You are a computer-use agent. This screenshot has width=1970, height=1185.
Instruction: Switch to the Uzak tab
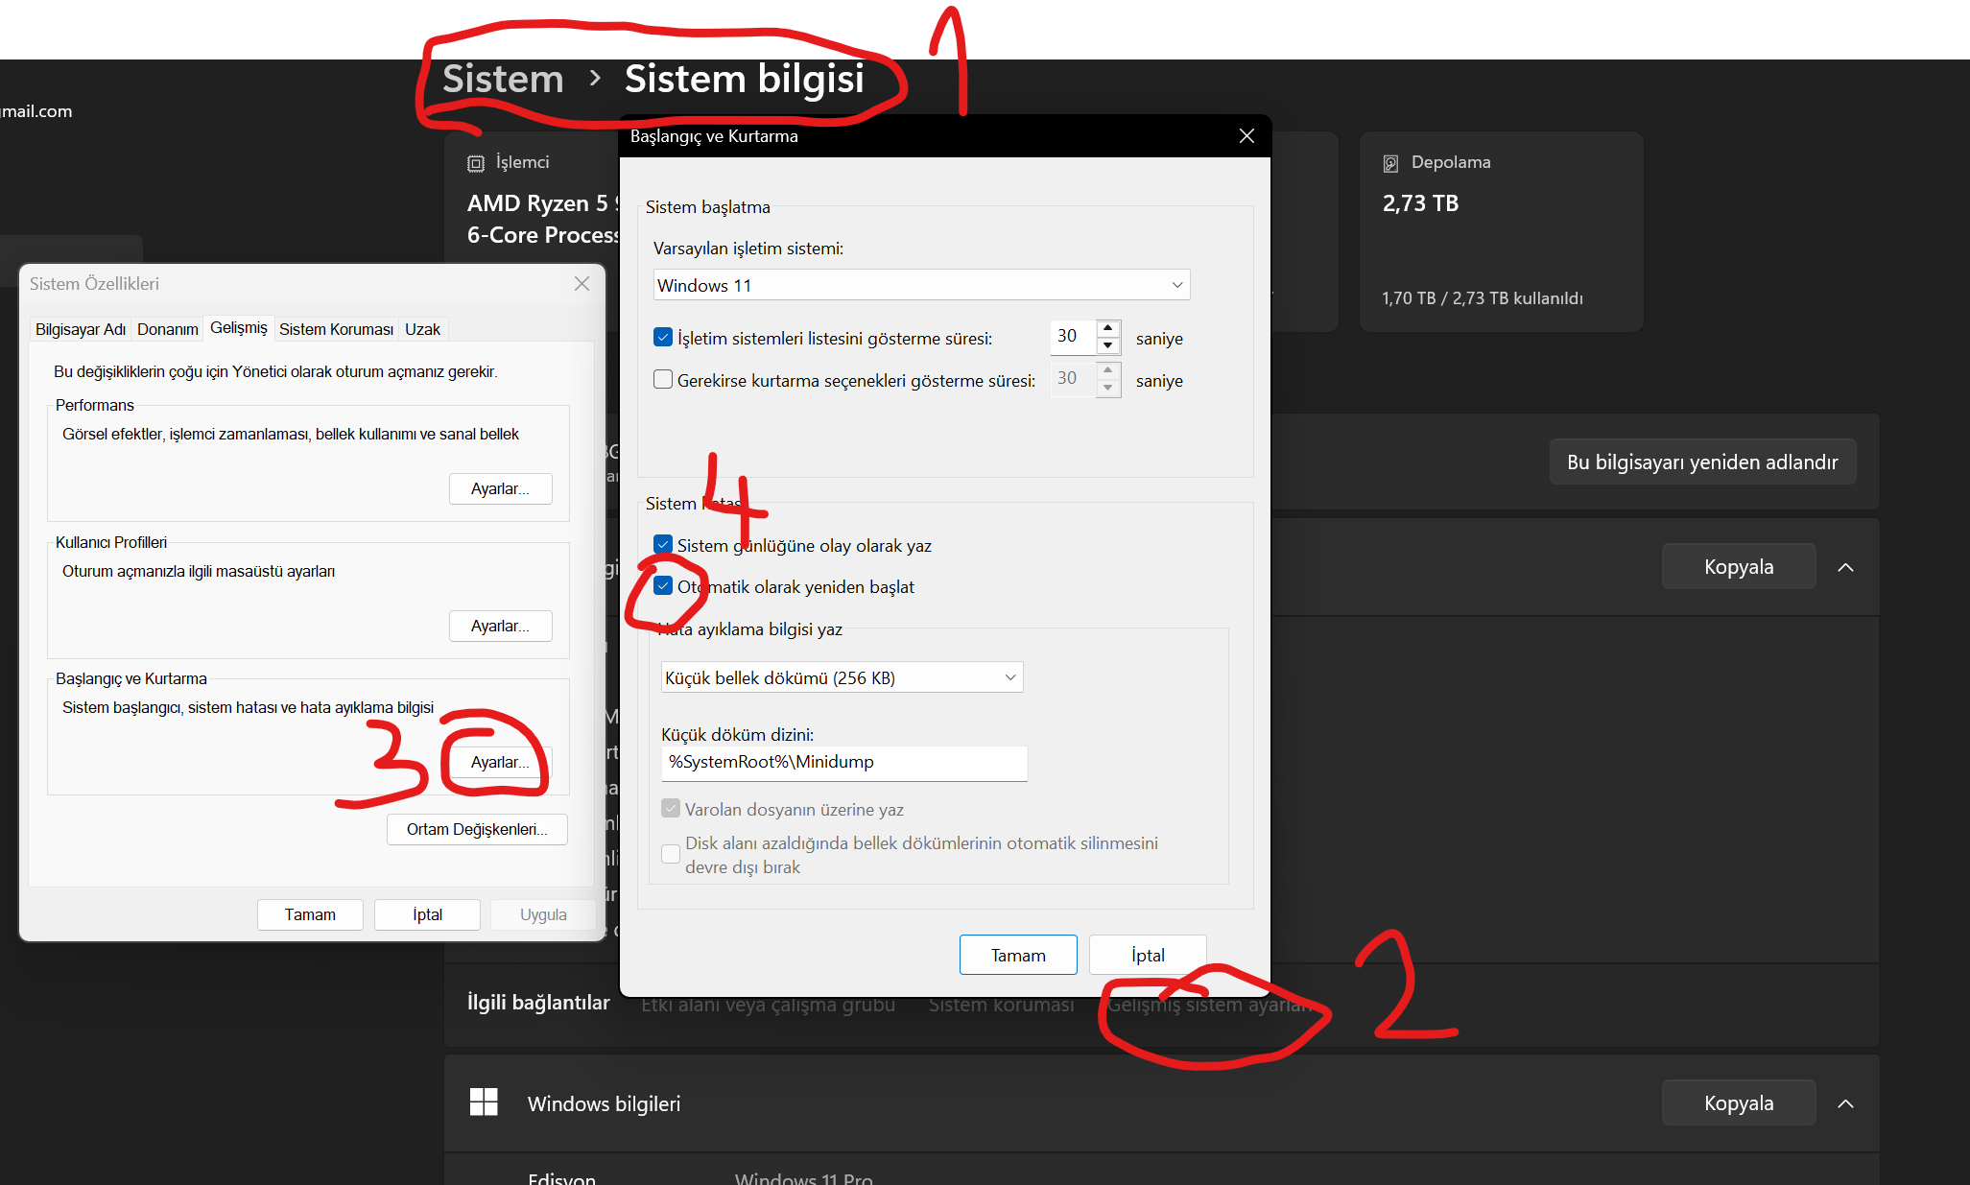pyautogui.click(x=422, y=329)
